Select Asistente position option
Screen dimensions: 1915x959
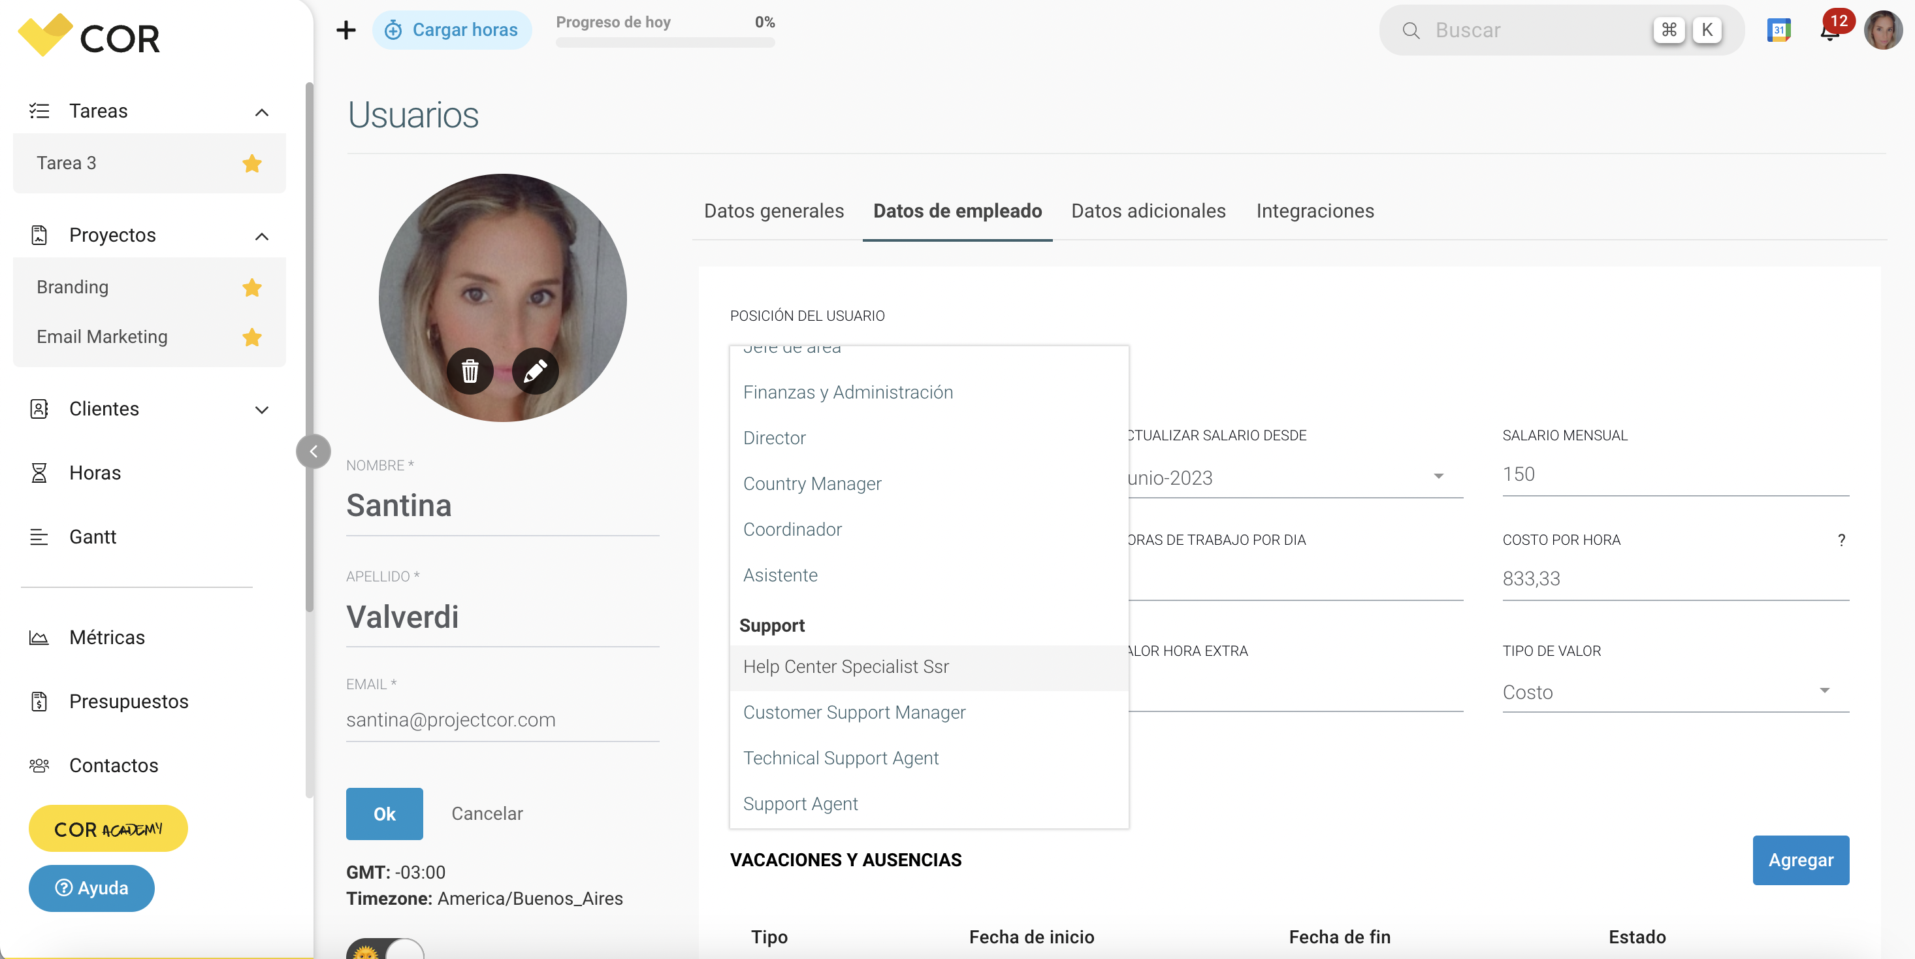point(929,575)
